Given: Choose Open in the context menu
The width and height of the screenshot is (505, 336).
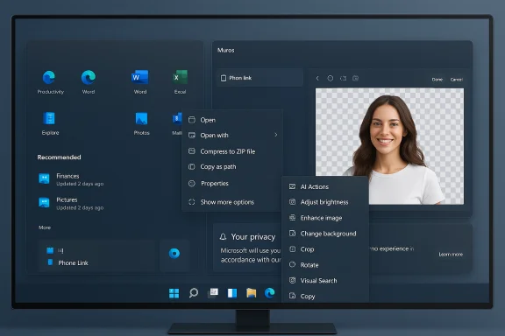Looking at the screenshot, I should click(x=231, y=120).
